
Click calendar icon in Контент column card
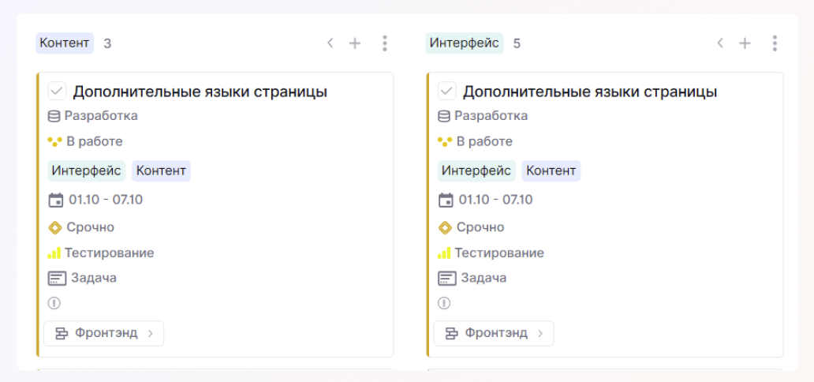(55, 200)
